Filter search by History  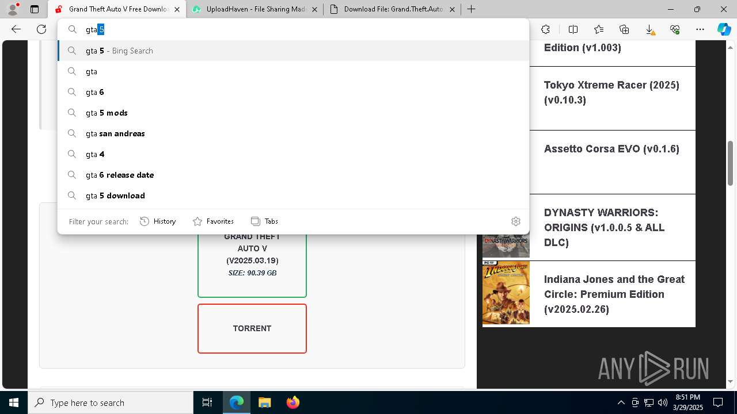[x=158, y=221]
